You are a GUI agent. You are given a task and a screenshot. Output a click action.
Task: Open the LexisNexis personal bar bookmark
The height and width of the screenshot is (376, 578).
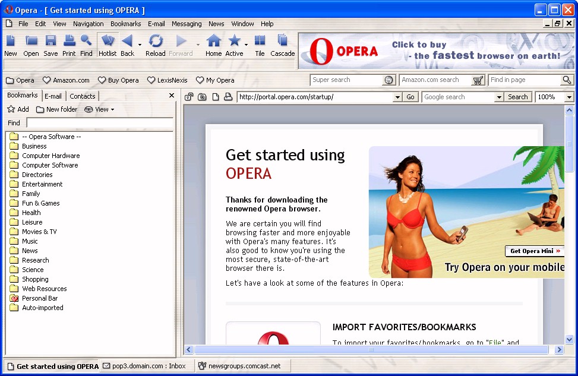tap(168, 80)
